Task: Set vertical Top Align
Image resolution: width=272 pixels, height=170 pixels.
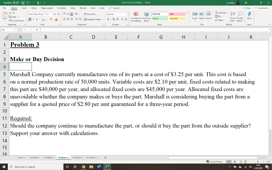Action: pos(64,14)
